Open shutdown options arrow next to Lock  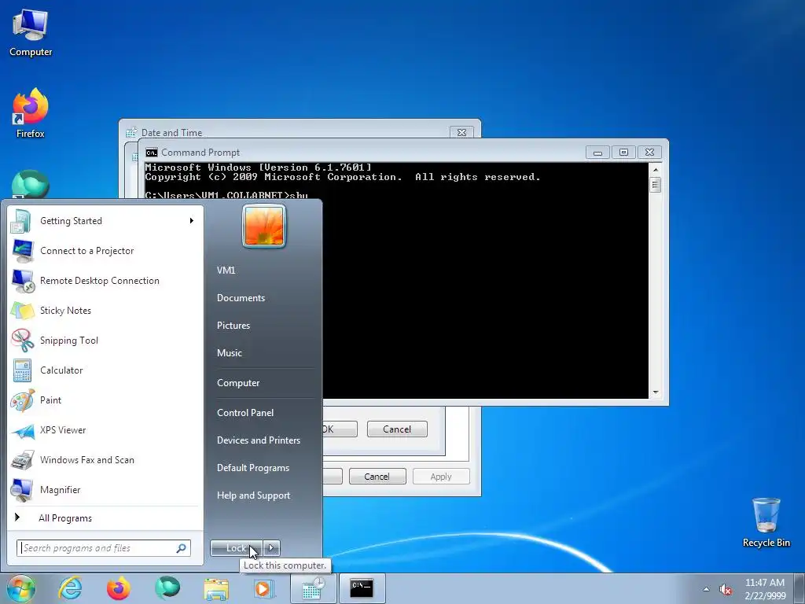271,548
